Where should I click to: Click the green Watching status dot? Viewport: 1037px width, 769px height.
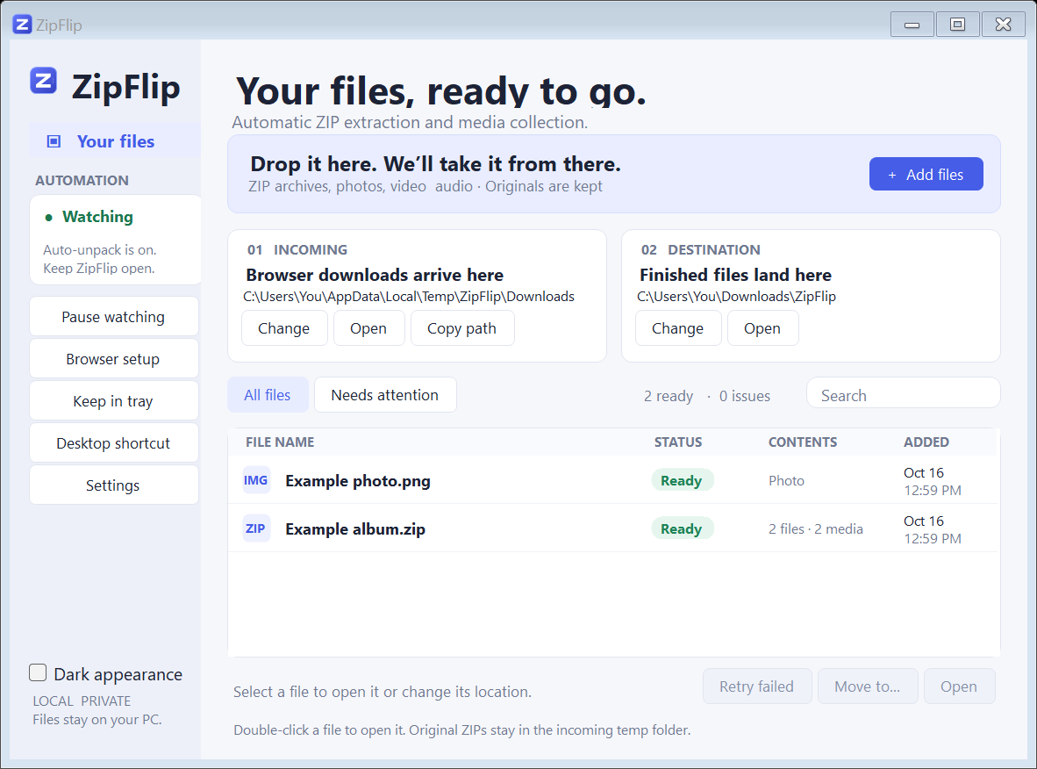(48, 218)
